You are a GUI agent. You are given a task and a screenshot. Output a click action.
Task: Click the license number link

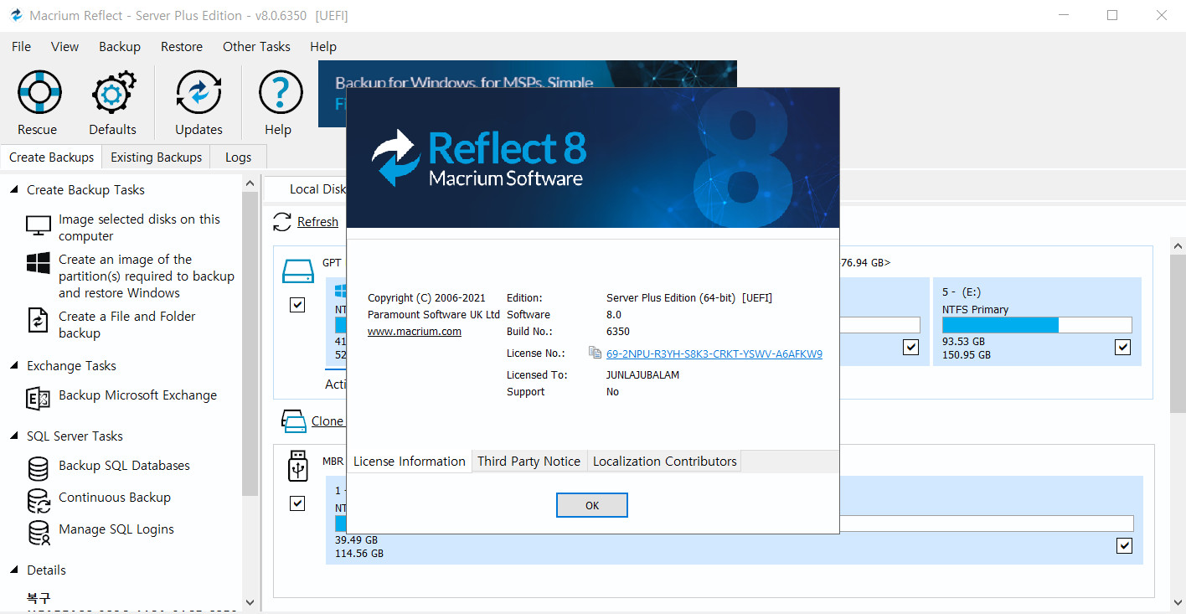[714, 353]
